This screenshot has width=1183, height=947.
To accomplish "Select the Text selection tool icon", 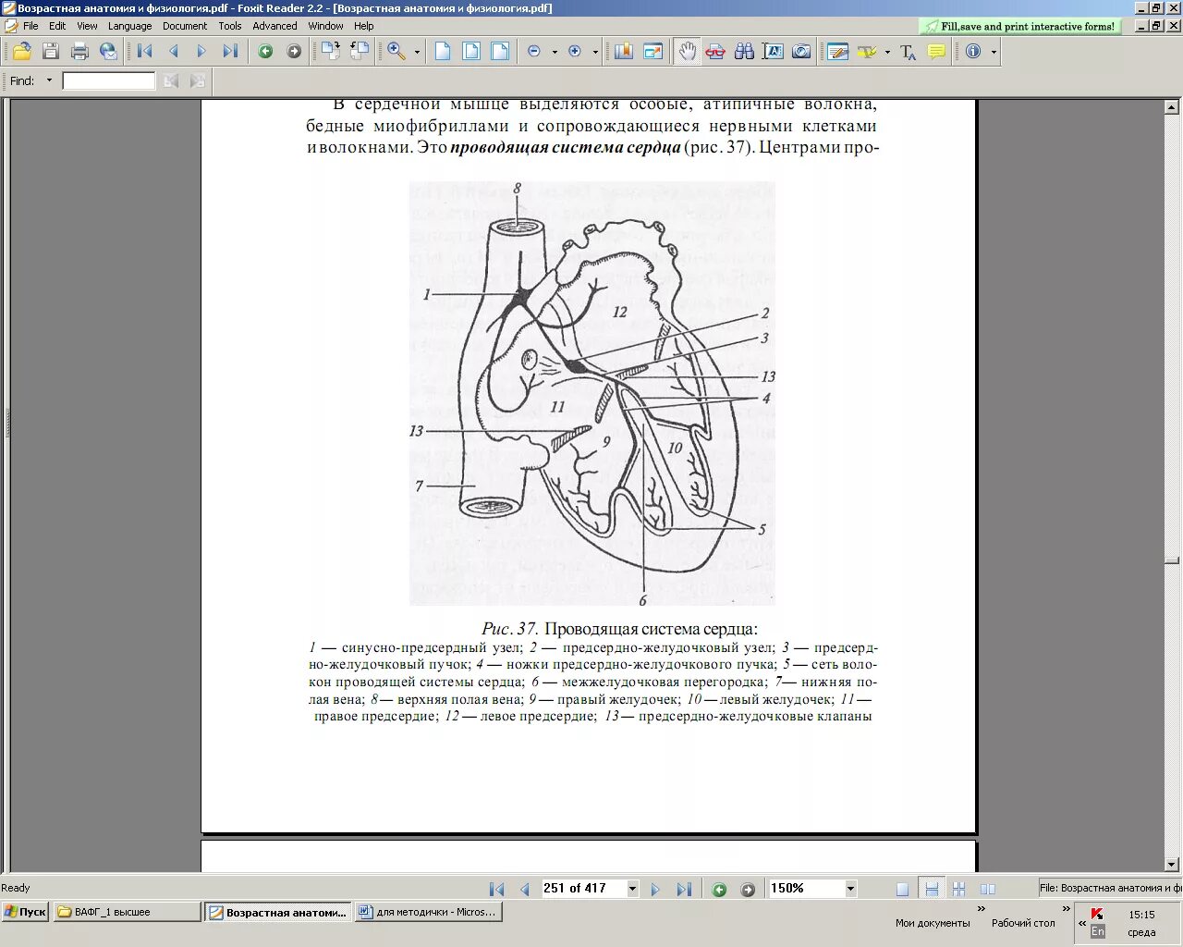I will pyautogui.click(x=773, y=52).
